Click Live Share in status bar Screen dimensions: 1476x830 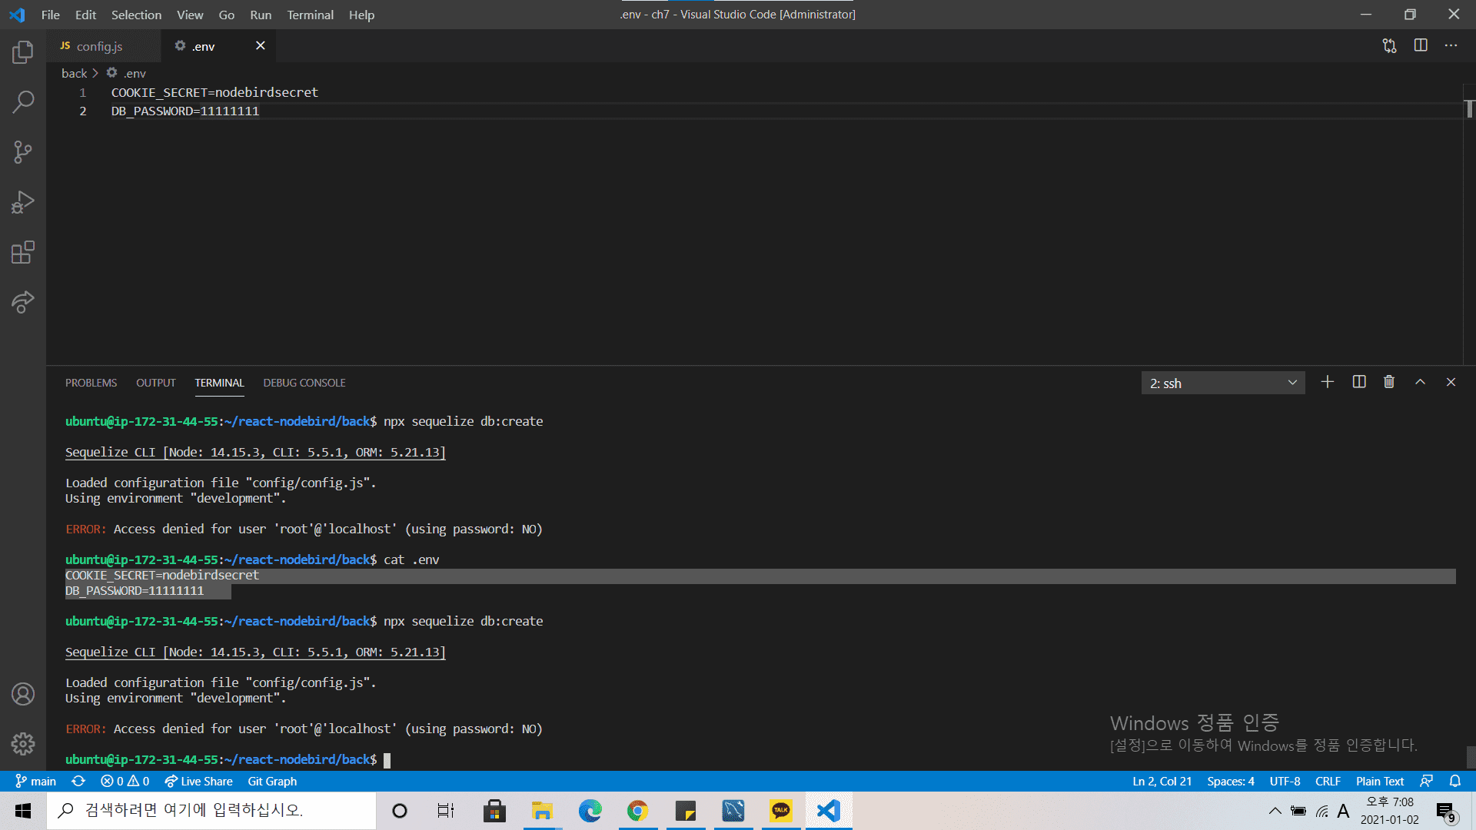coord(198,781)
